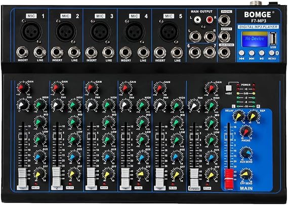Click the red MAIN fader cap
This screenshot has height=205, width=288.
pos(229,179)
